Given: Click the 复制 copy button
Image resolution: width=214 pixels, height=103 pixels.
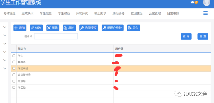Looking at the screenshot, I should (x=69, y=28).
